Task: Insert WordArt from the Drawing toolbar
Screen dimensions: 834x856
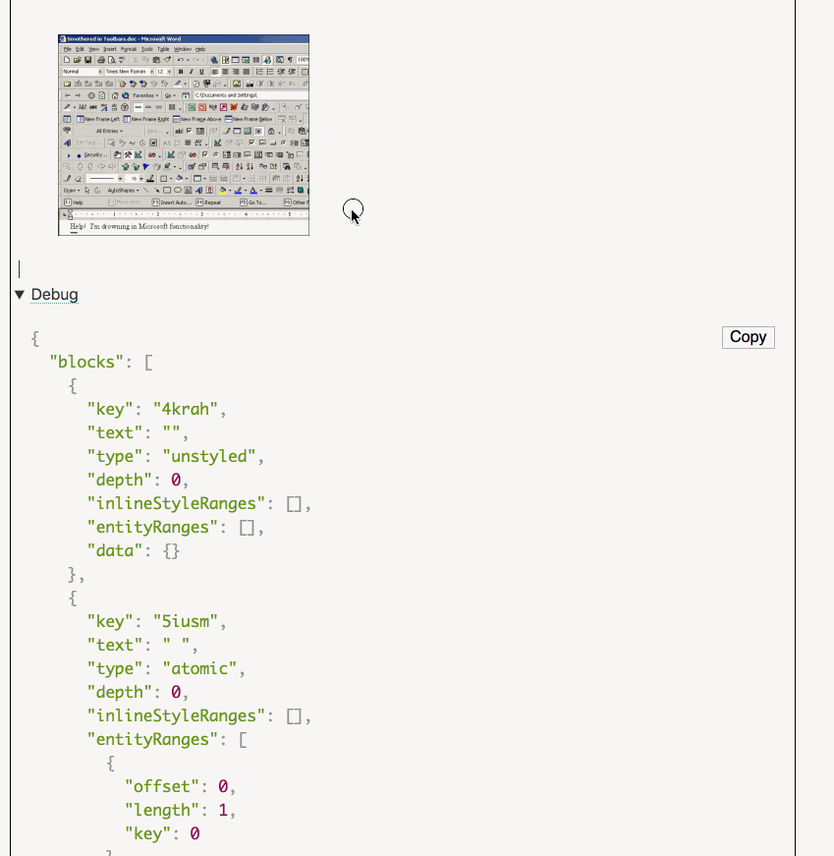Action: pos(198,188)
